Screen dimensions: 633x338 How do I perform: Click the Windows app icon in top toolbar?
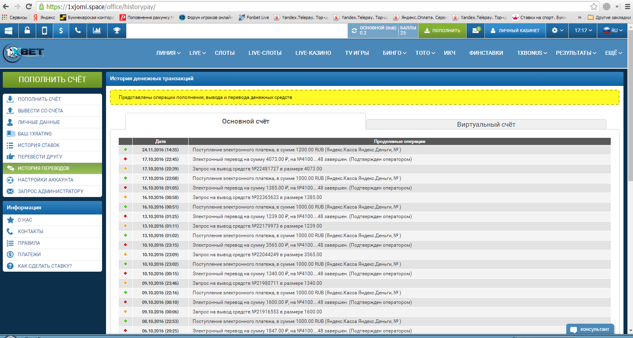[8, 31]
